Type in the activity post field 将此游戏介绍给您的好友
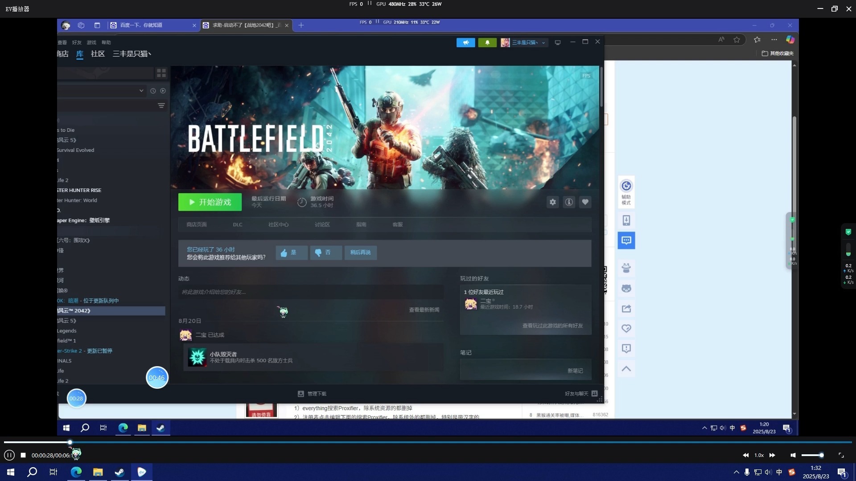The height and width of the screenshot is (481, 856). [x=310, y=292]
